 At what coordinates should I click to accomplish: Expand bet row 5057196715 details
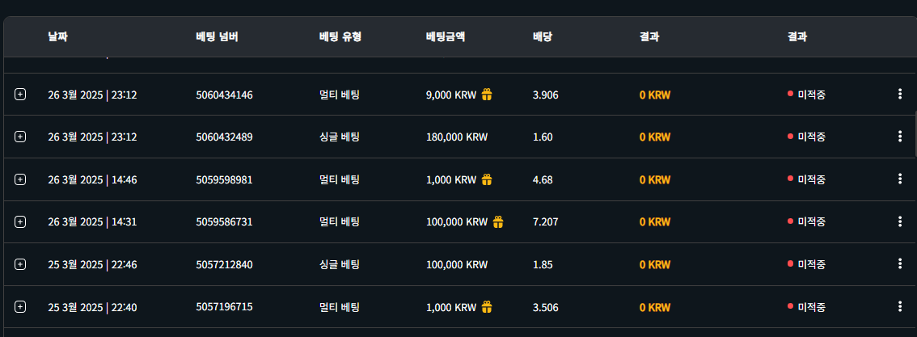pos(20,307)
